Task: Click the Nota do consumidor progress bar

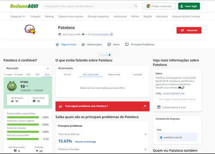Action: tap(23, 139)
